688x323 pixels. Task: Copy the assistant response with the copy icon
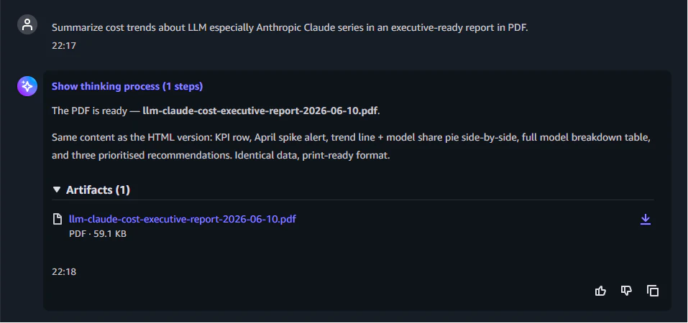click(653, 291)
